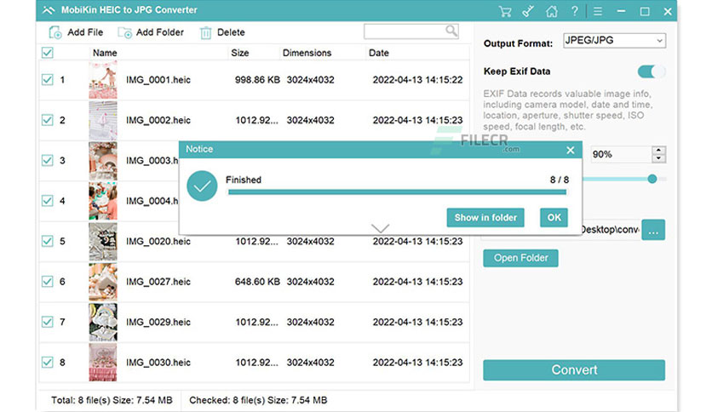Click the Convert button
Image resolution: width=712 pixels, height=412 pixels.
(x=574, y=370)
